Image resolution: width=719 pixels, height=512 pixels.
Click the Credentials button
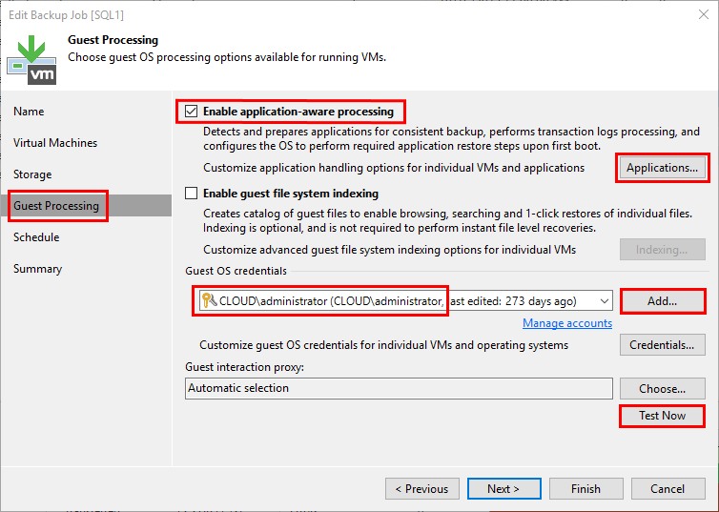click(663, 345)
